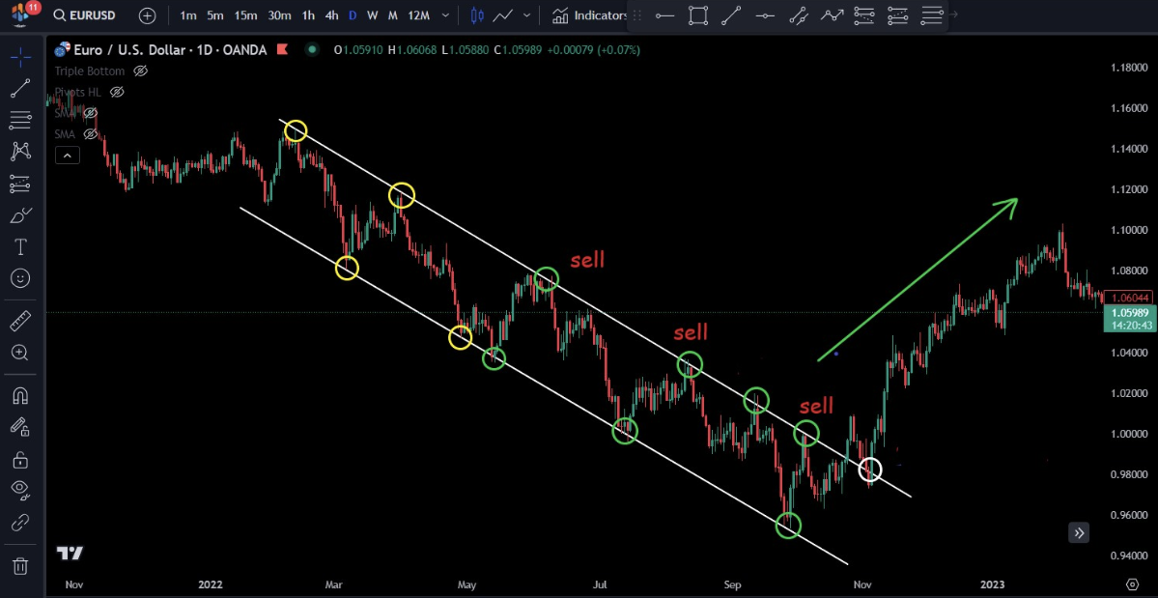Choose the candlestick chart type icon
The image size is (1158, 598).
pyautogui.click(x=477, y=15)
